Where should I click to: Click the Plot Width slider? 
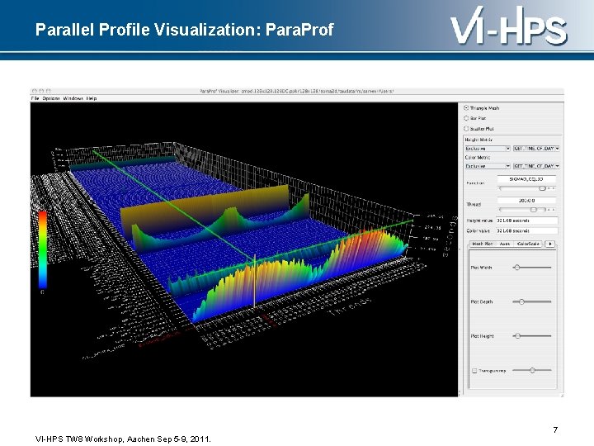pos(532,268)
